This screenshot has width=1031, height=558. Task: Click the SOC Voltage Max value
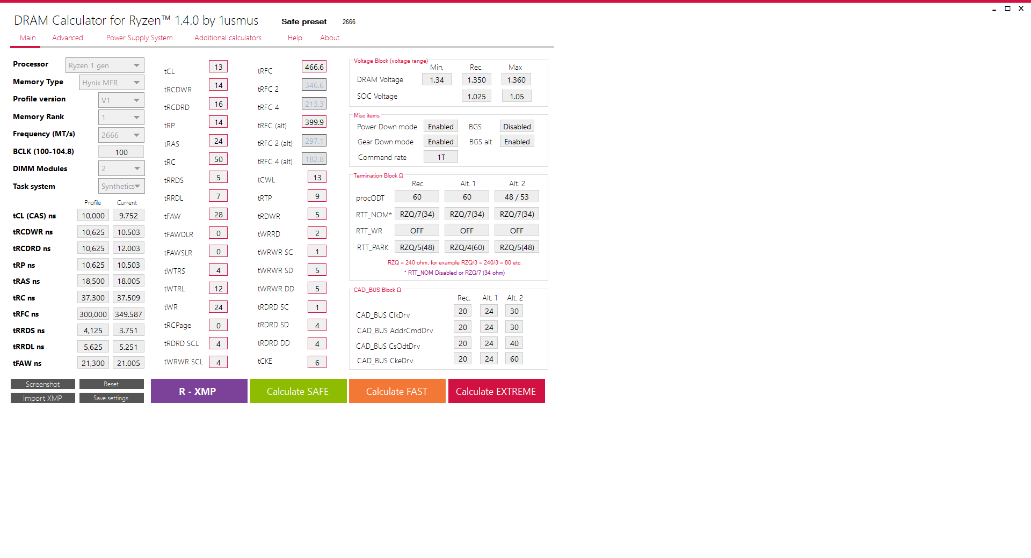click(517, 97)
